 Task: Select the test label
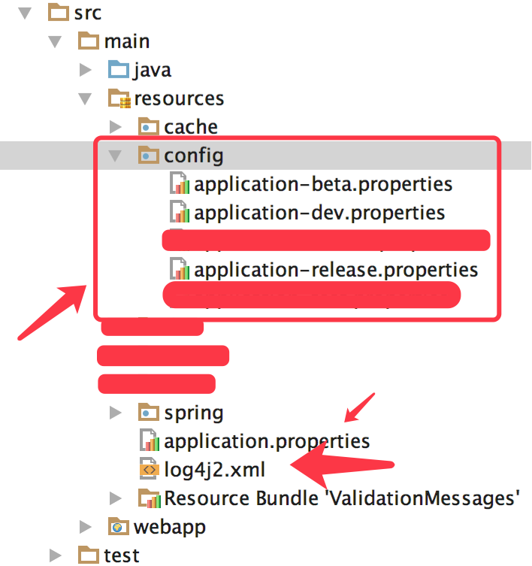click(122, 555)
